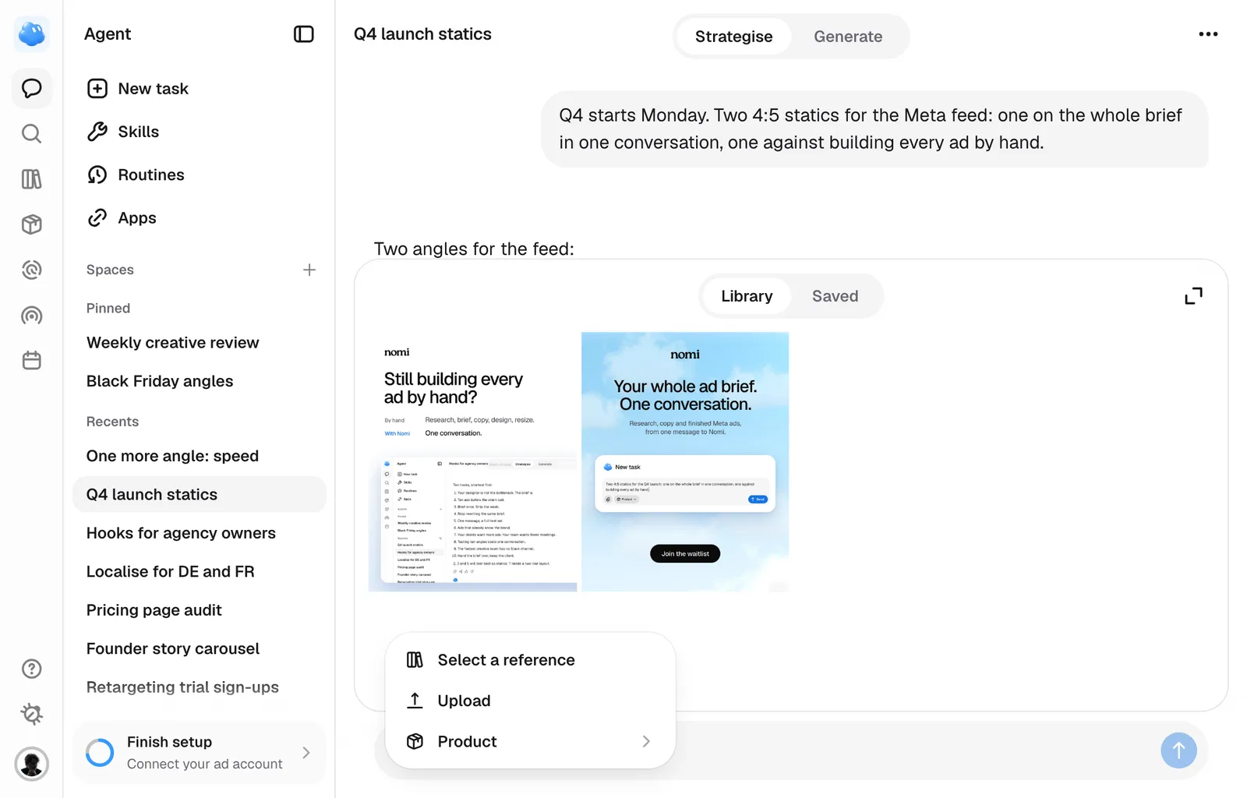Image resolution: width=1247 pixels, height=798 pixels.
Task: Switch to Generate mode
Action: [x=848, y=37]
